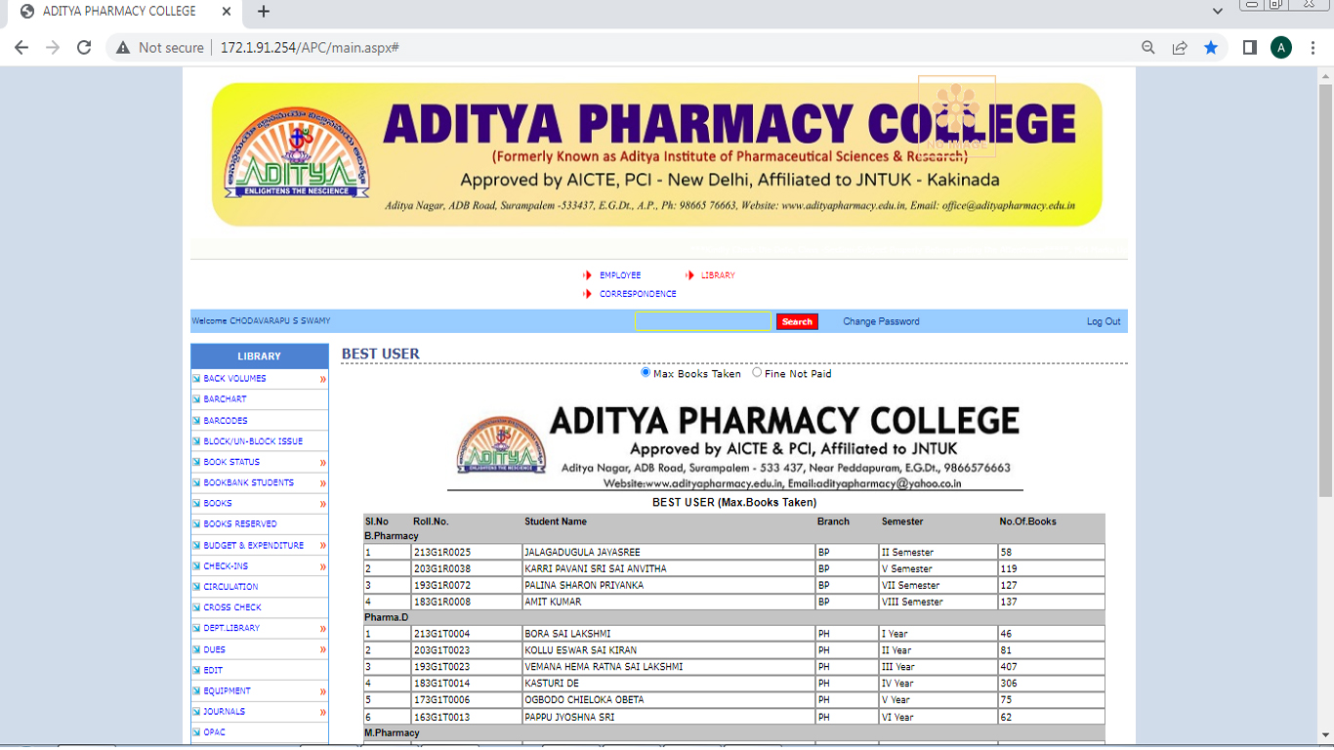This screenshot has height=750, width=1334.
Task: Select student name PALINA SHARON PRIYANKA
Action: [584, 586]
